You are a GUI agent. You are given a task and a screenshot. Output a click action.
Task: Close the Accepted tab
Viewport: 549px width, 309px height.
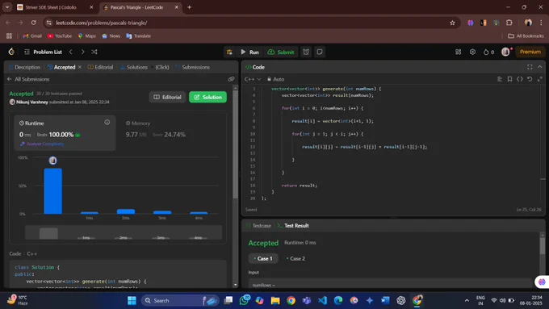(80, 67)
